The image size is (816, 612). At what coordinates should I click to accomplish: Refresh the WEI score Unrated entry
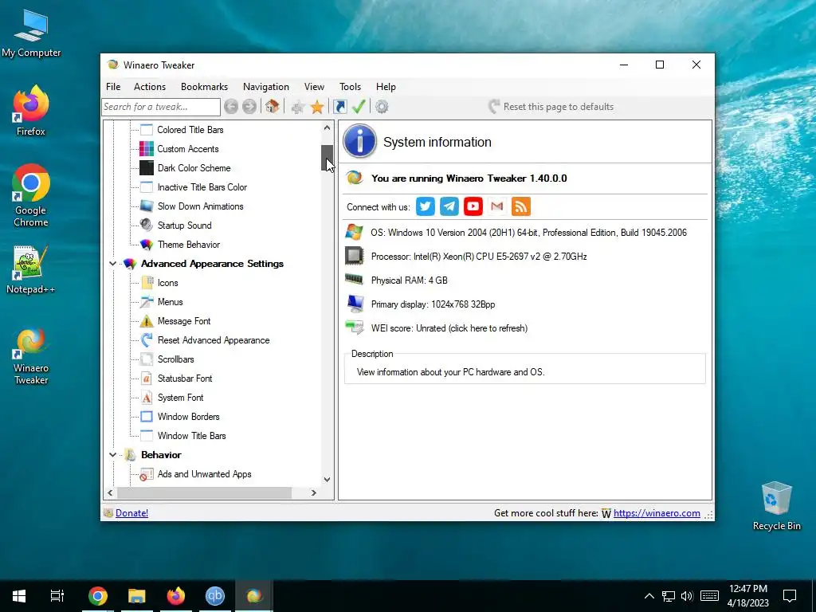(x=449, y=328)
